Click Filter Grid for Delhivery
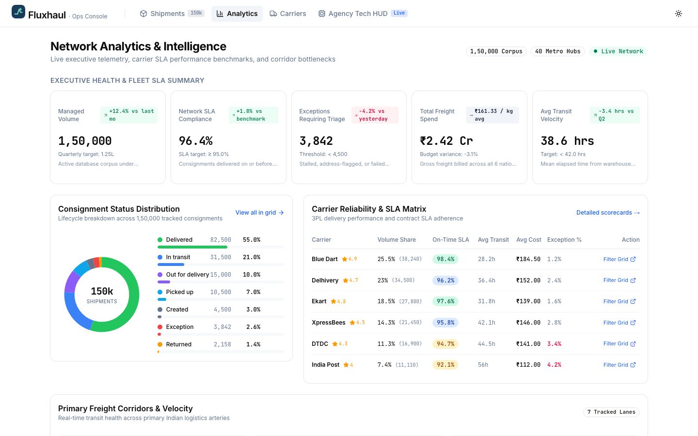The width and height of the screenshot is (698, 436). tap(619, 280)
